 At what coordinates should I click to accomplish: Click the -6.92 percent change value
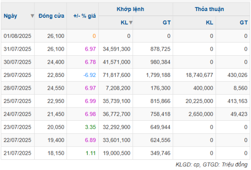(x=89, y=75)
